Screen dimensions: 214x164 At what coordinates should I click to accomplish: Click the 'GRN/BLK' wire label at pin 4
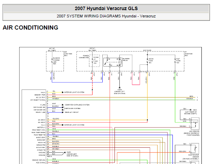(56, 99)
